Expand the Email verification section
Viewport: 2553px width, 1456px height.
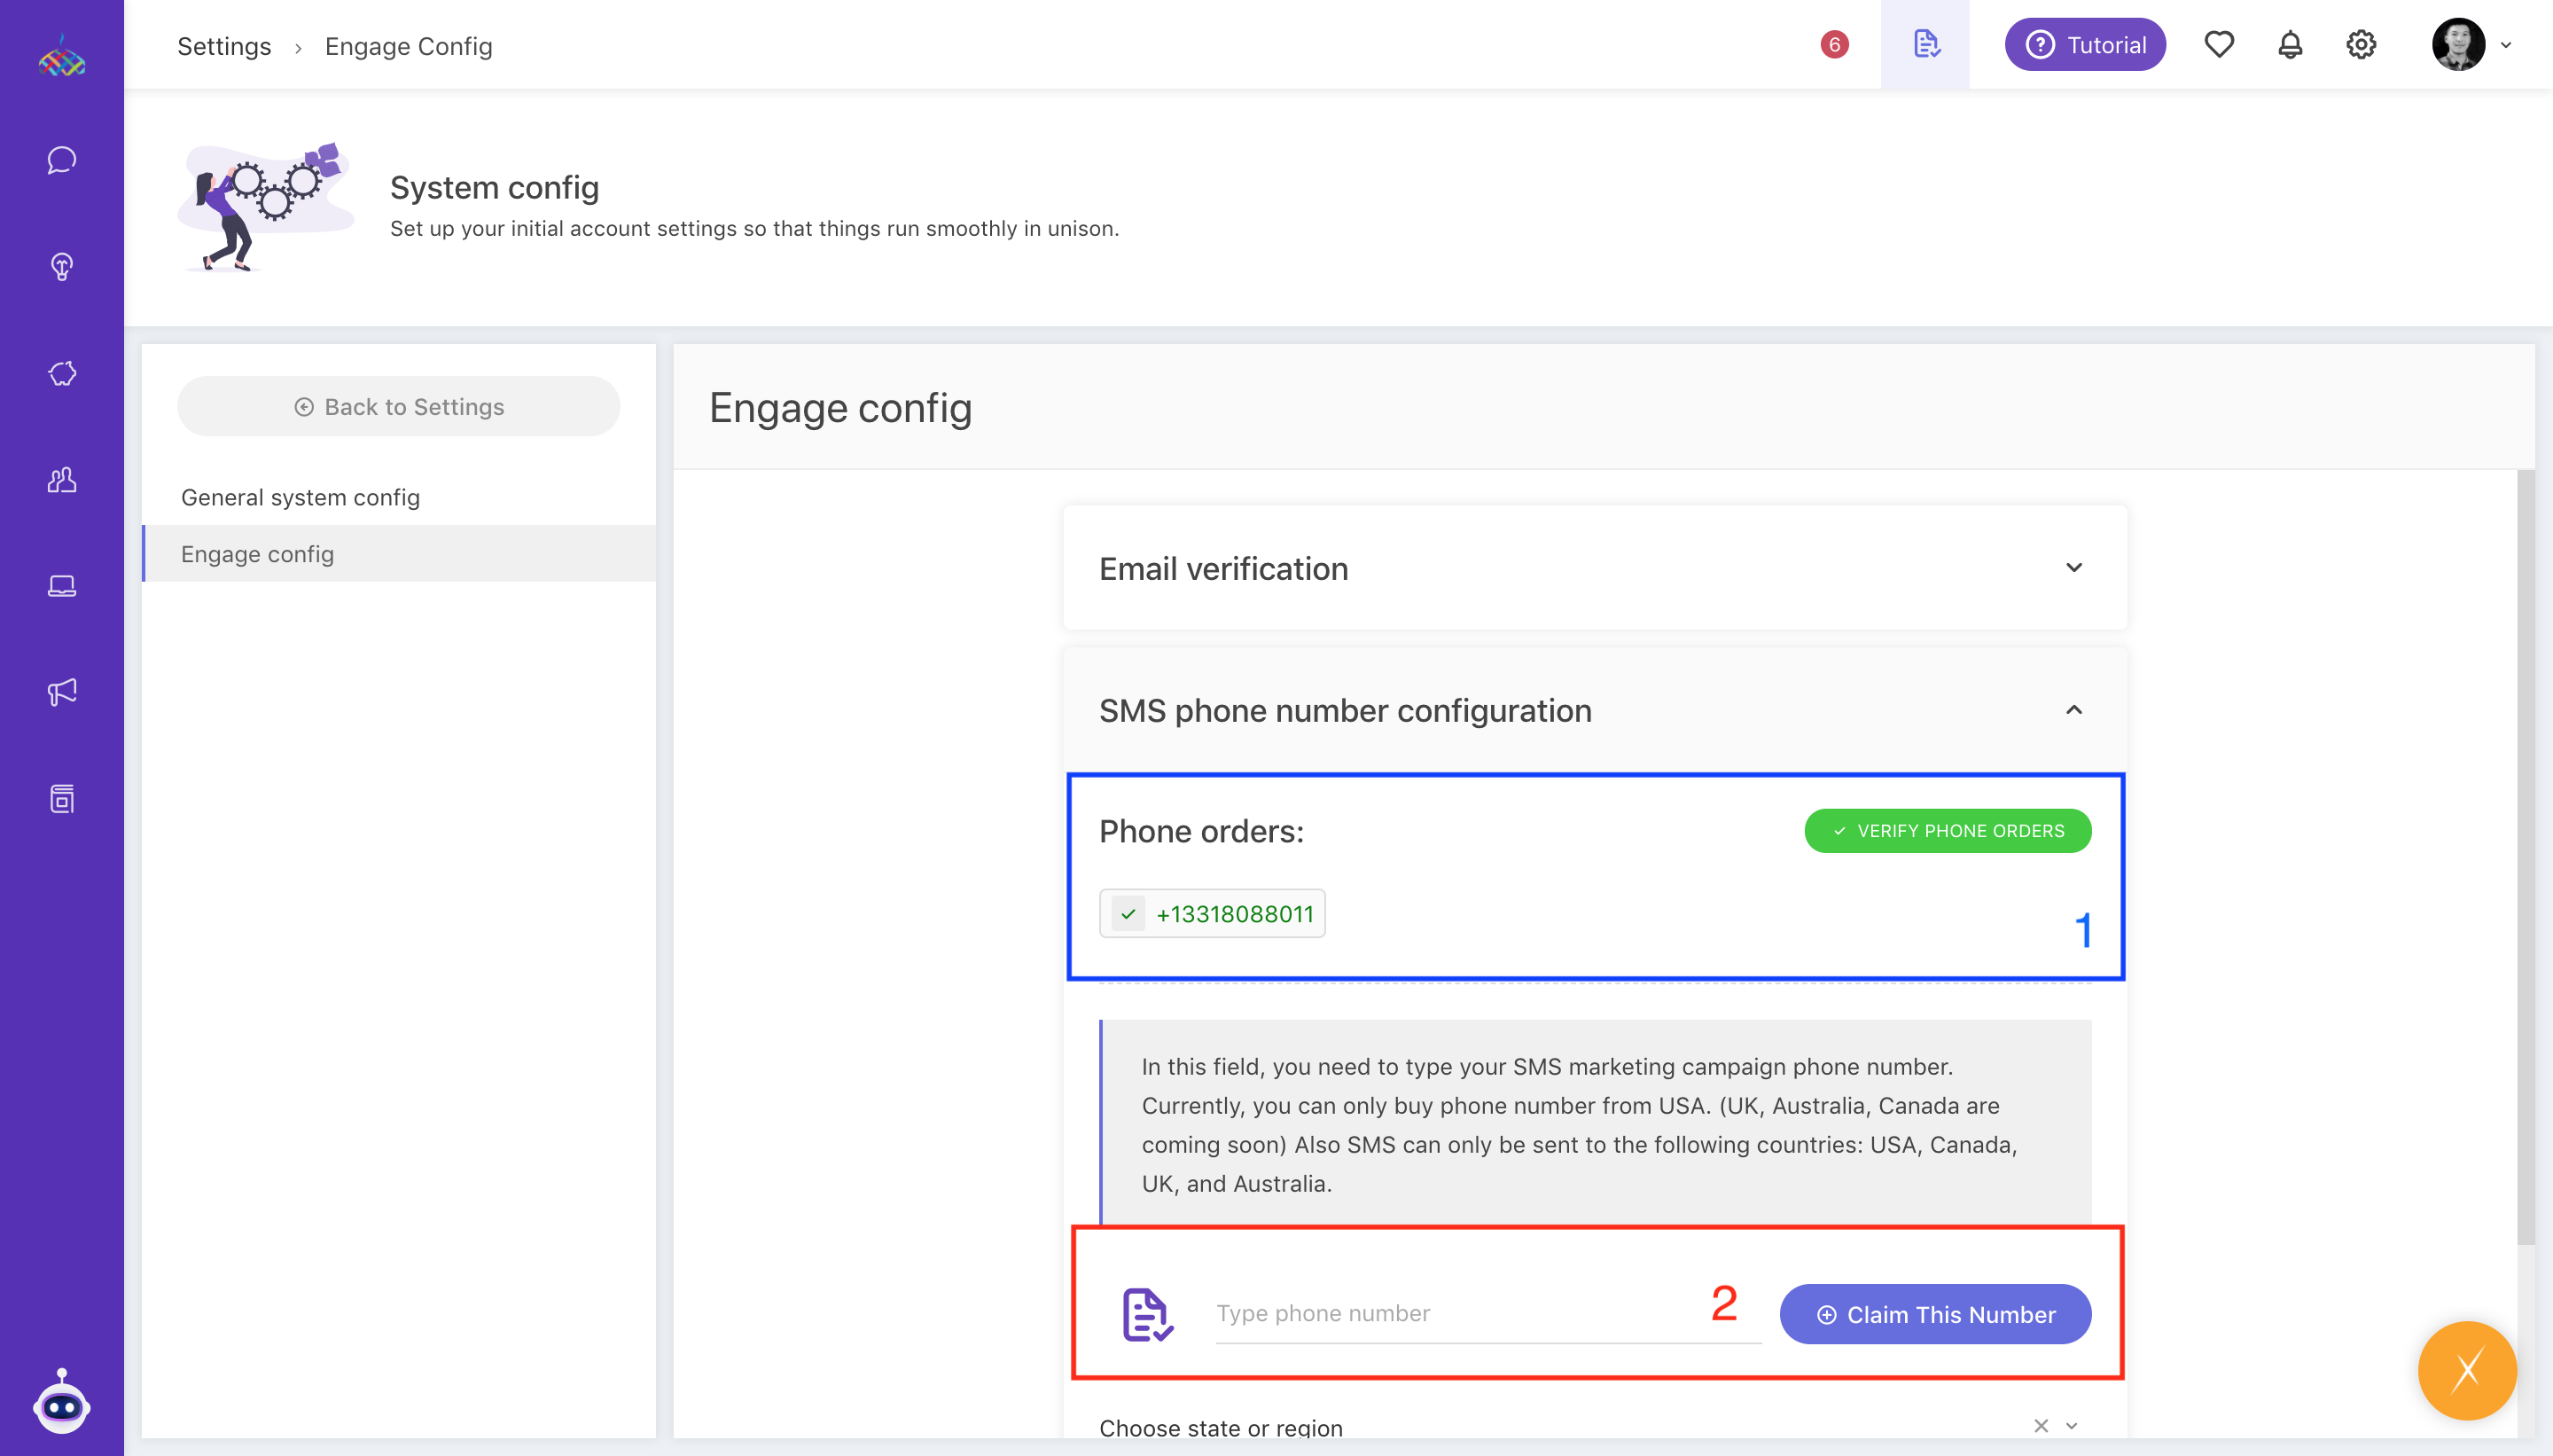pos(1595,568)
